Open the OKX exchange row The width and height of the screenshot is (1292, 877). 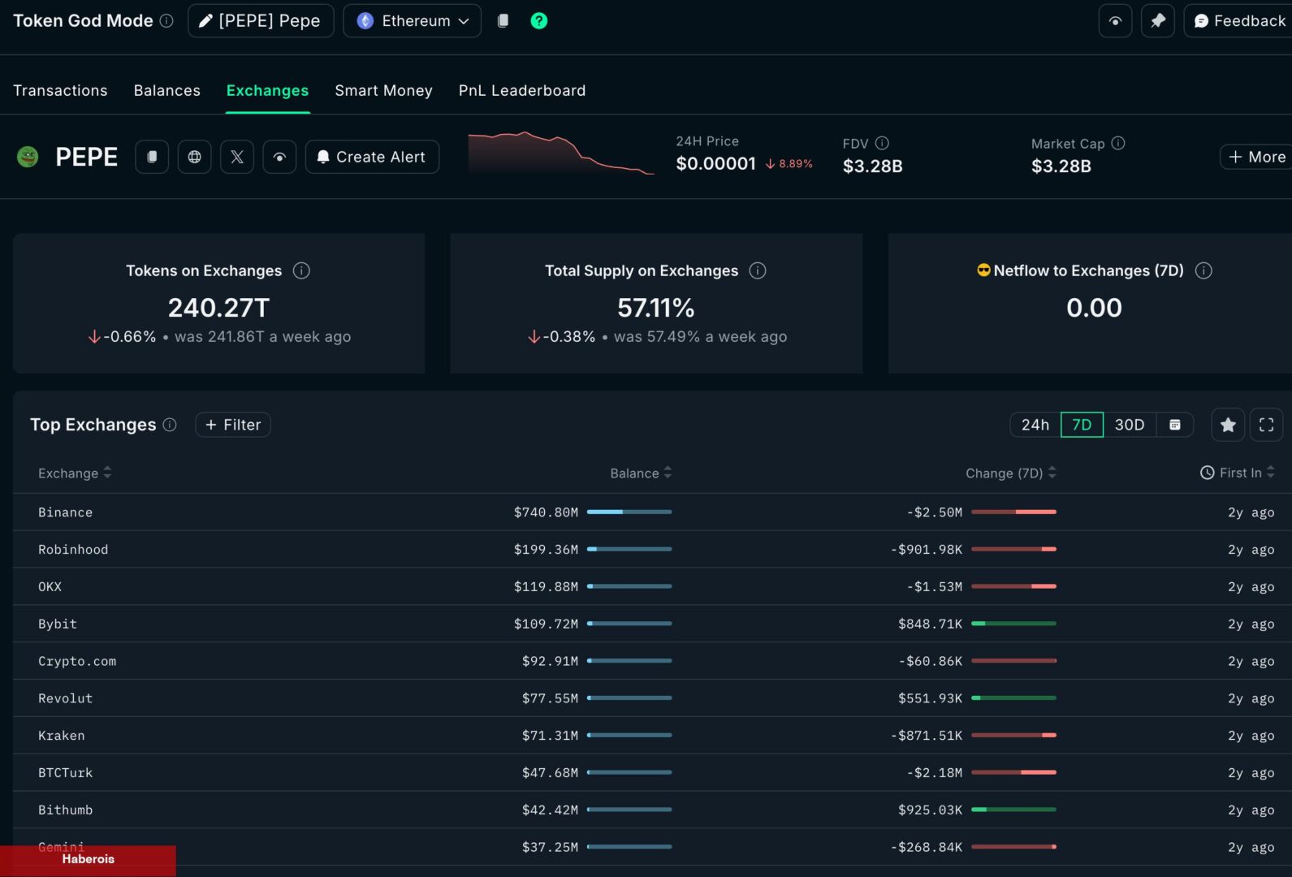[652, 587]
